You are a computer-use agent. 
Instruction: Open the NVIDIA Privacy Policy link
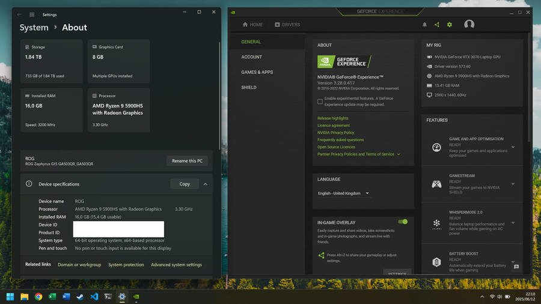coord(335,133)
